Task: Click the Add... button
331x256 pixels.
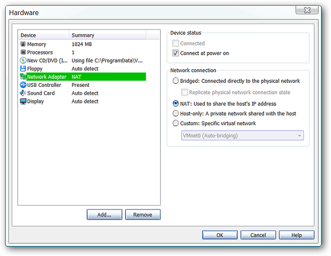Action: click(104, 215)
